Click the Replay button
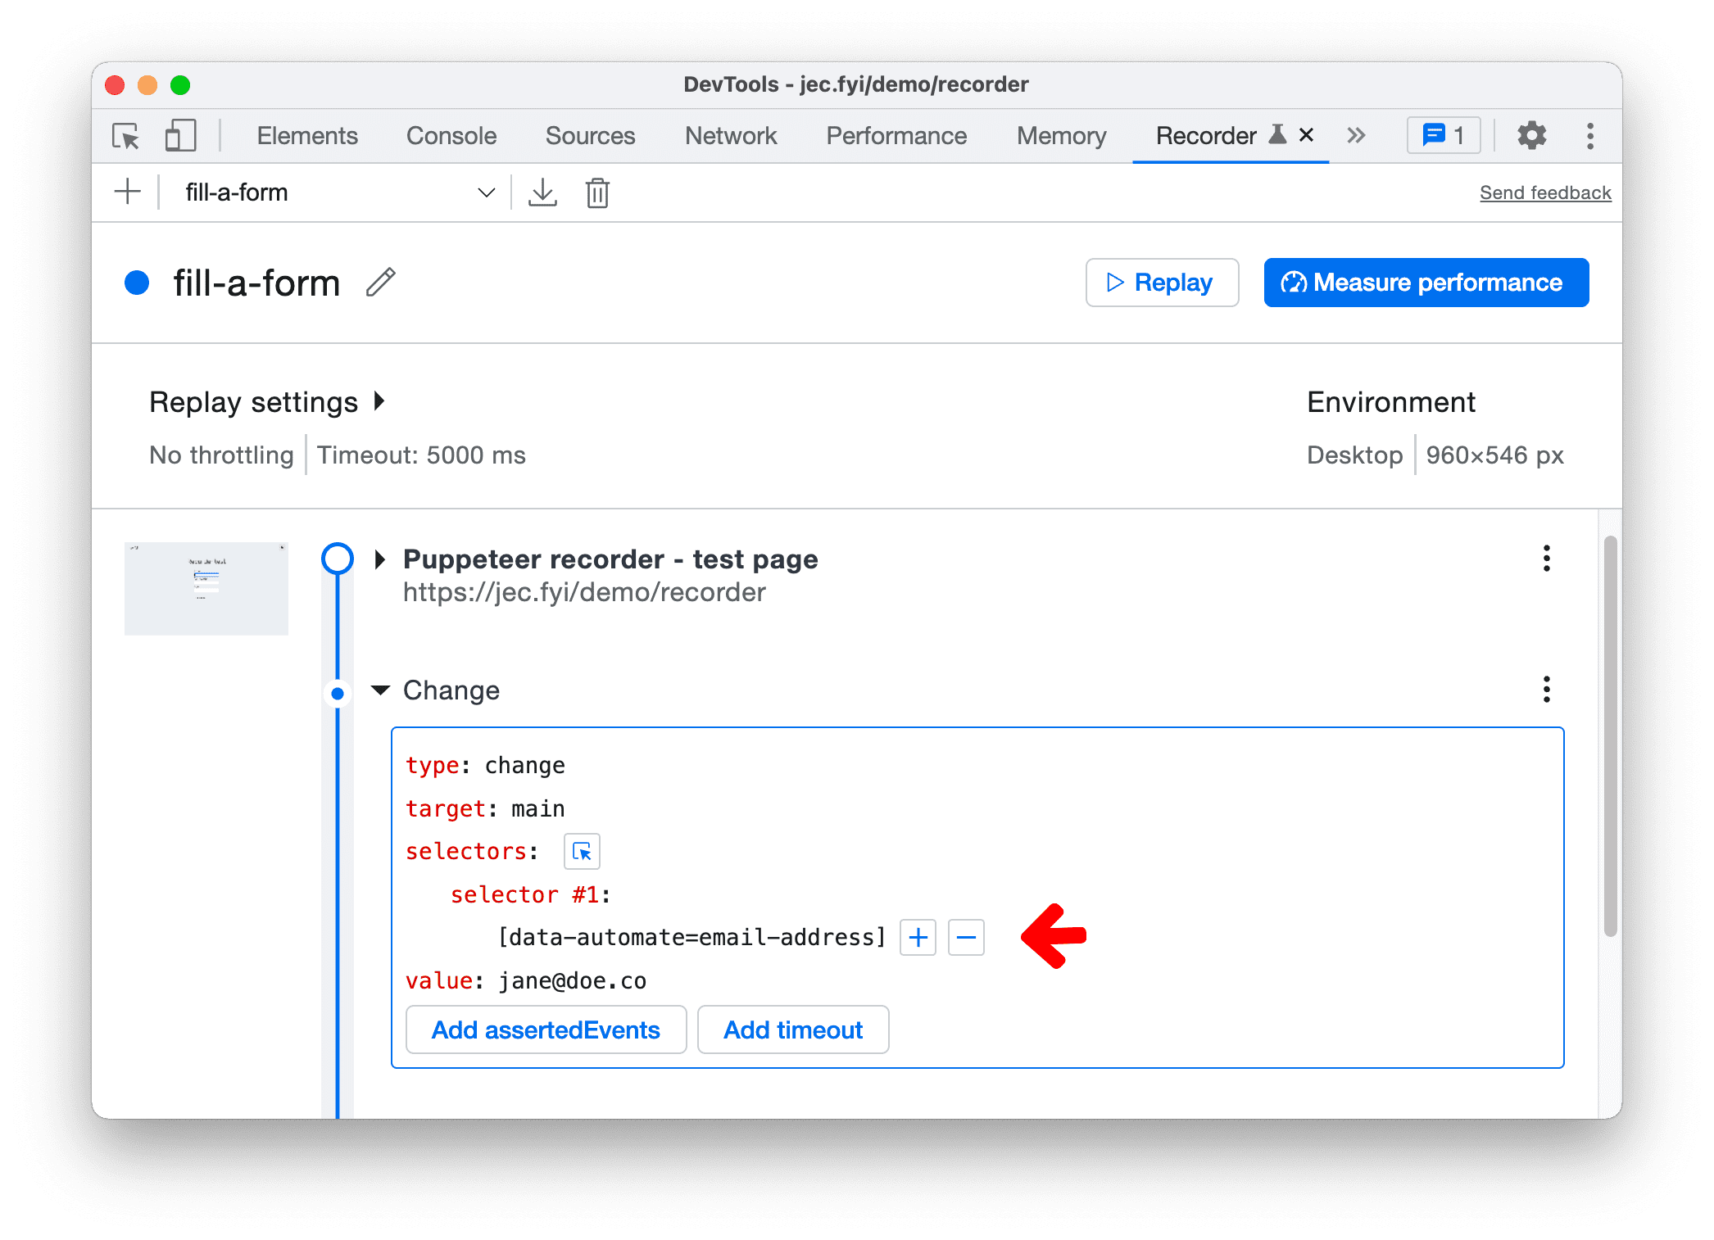 point(1164,281)
